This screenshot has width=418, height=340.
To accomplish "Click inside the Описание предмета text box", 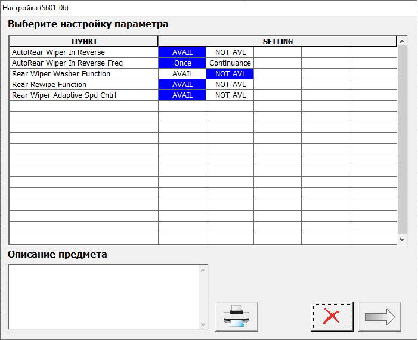I will (104, 297).
